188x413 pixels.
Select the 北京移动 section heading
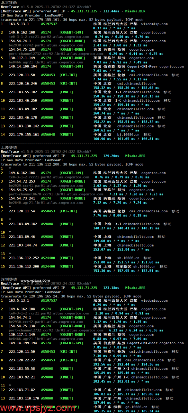[x=9, y=2]
